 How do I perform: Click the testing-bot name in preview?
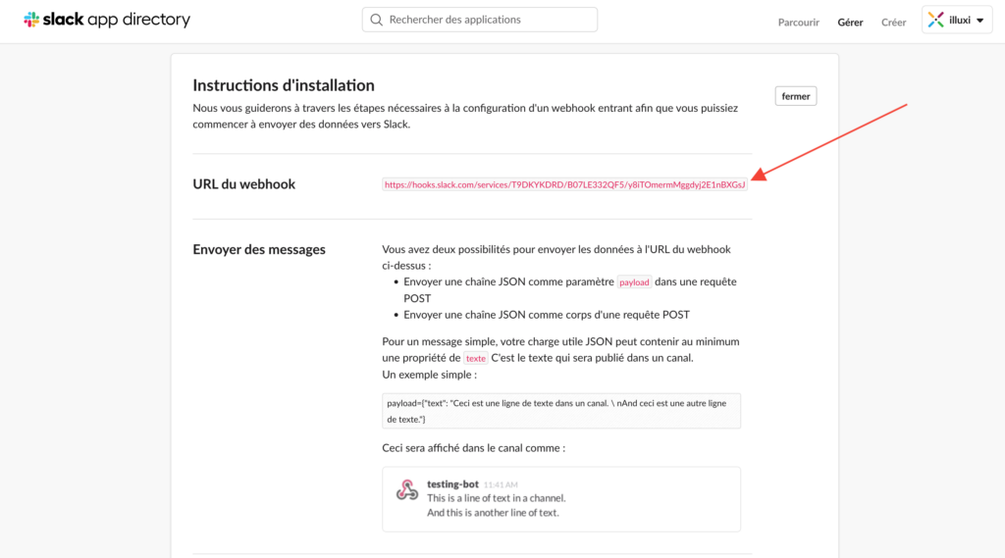click(x=452, y=484)
